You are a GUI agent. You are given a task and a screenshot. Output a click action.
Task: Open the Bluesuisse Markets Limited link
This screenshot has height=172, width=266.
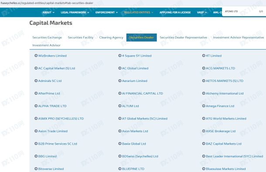(x=225, y=169)
